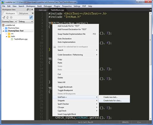This screenshot has height=125, width=153.
Task: Choose Create new test... in UnitTest++ submenu
Action: click(114, 97)
